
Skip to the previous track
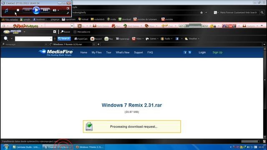click(27, 10)
